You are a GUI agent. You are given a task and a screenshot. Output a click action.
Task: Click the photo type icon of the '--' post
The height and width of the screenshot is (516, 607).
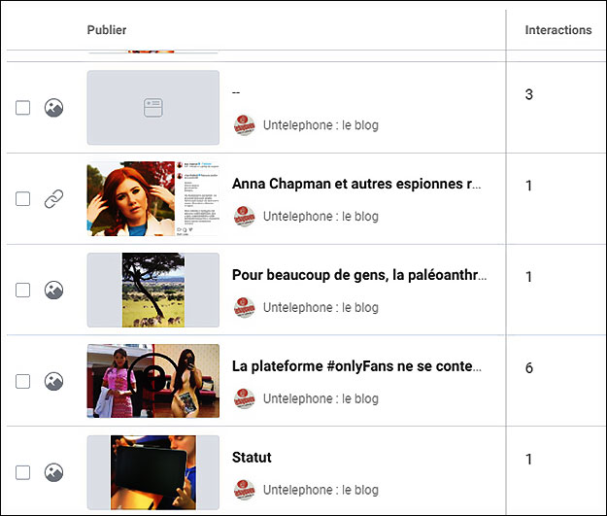point(53,108)
